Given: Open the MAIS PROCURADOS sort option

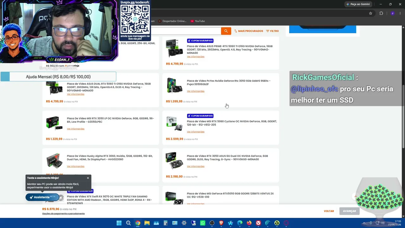Looking at the screenshot, I should click(249, 31).
